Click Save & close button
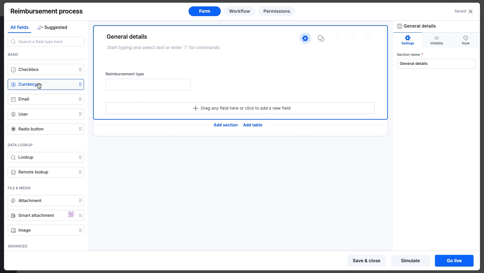484x273 pixels. [x=366, y=261]
